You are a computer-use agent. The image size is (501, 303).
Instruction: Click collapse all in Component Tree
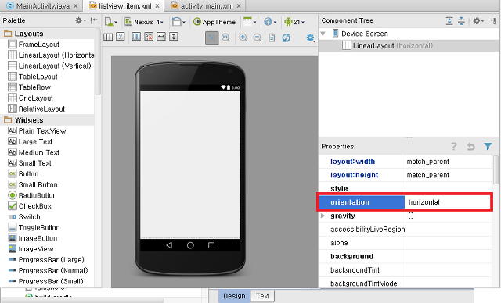pyautogui.click(x=461, y=21)
